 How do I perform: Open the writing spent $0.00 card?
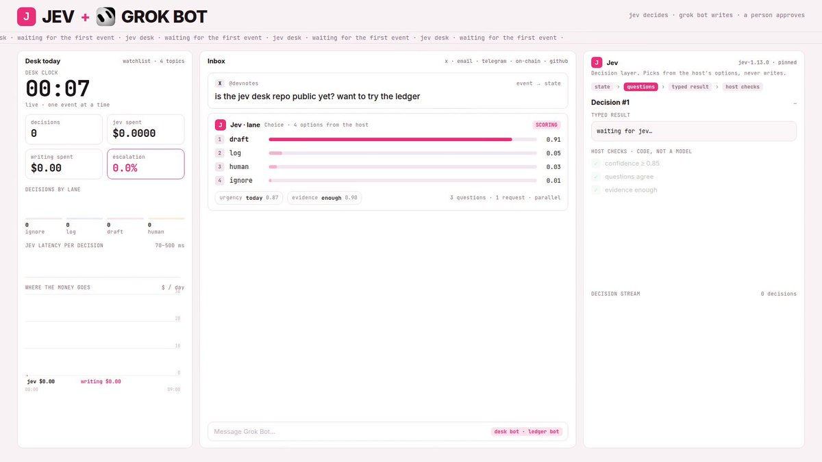click(64, 164)
